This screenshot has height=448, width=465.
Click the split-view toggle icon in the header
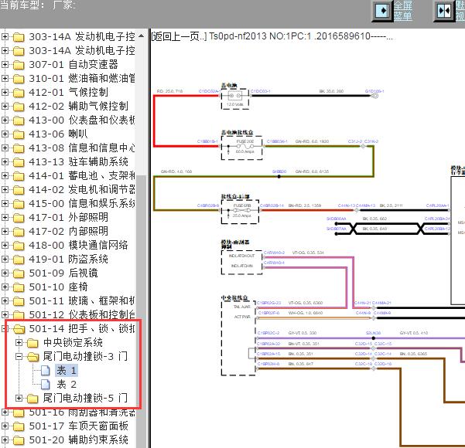(x=444, y=11)
